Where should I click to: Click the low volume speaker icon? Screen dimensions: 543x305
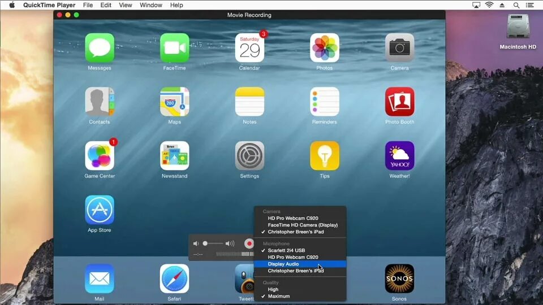point(196,244)
